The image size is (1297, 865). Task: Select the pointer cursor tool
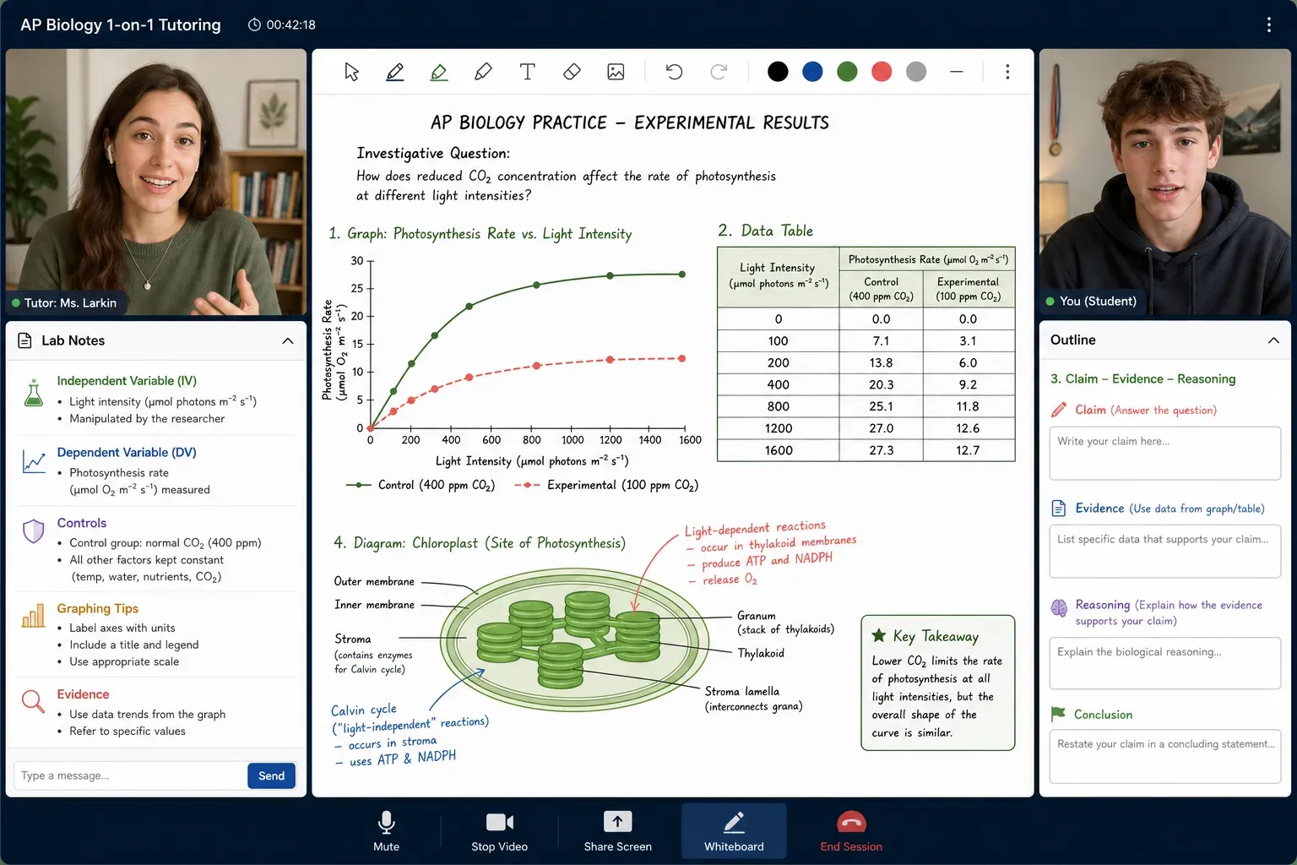click(x=352, y=72)
